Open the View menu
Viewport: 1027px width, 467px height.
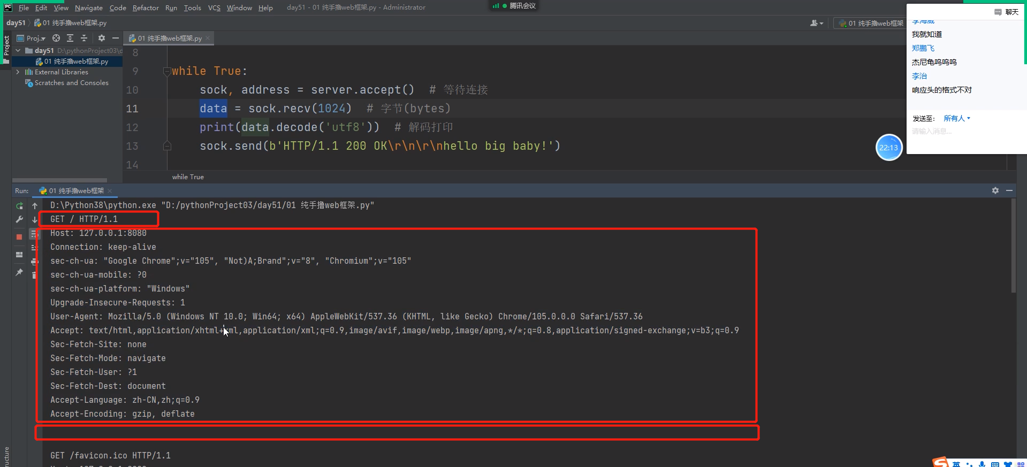tap(61, 7)
